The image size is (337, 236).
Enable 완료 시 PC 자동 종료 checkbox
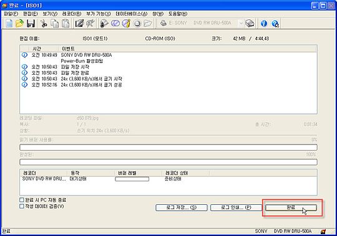(x=21, y=200)
